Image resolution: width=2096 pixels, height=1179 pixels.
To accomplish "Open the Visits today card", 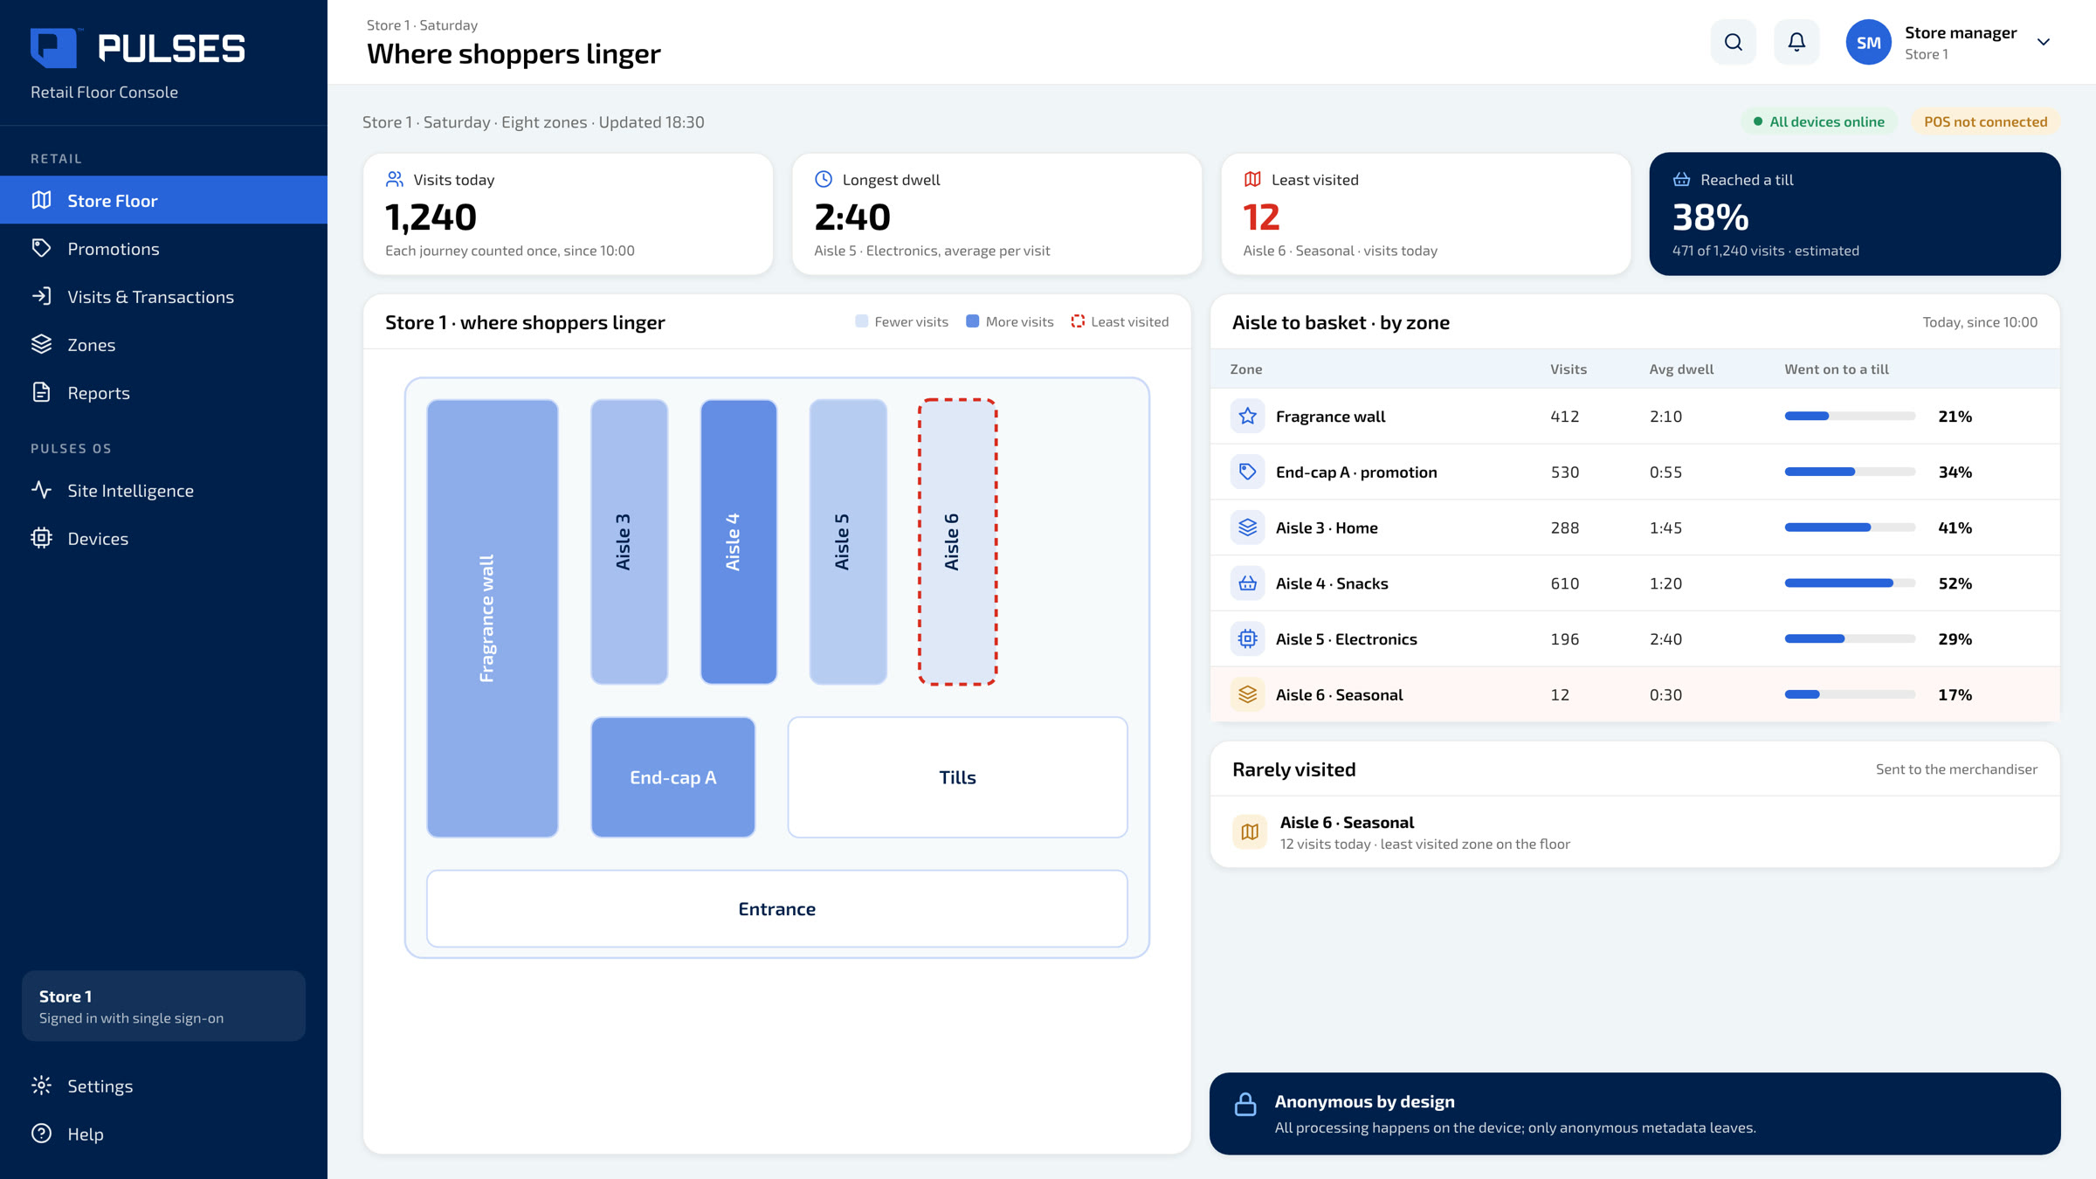I will coord(568,214).
